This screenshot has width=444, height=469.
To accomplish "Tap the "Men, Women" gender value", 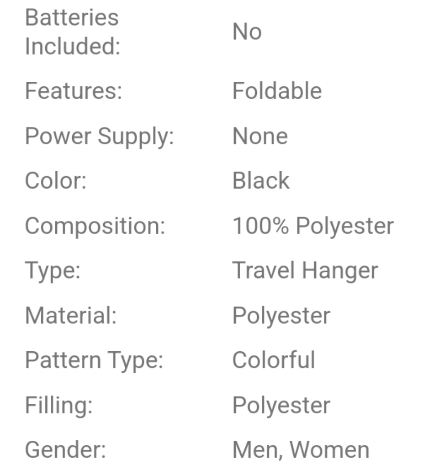I will click(301, 450).
